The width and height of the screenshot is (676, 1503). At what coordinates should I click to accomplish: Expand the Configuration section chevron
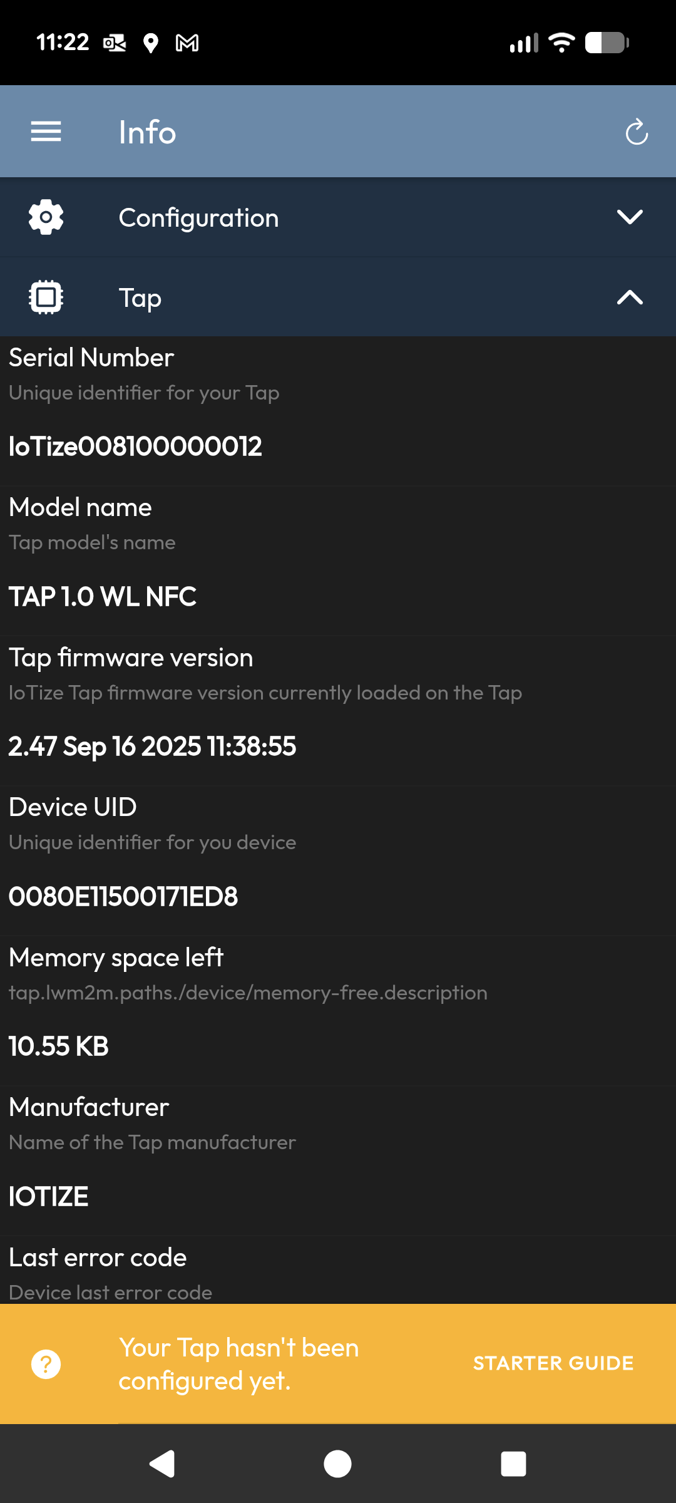click(x=630, y=217)
